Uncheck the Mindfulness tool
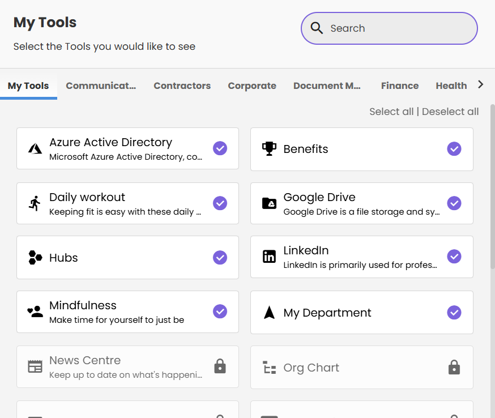The image size is (495, 418). (x=220, y=312)
